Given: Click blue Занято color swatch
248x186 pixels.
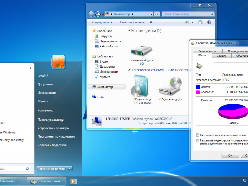Looking at the screenshot, I should (198, 87).
